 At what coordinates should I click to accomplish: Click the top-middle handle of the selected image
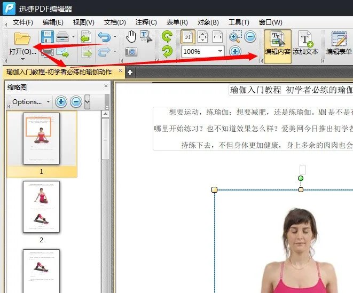(x=301, y=189)
